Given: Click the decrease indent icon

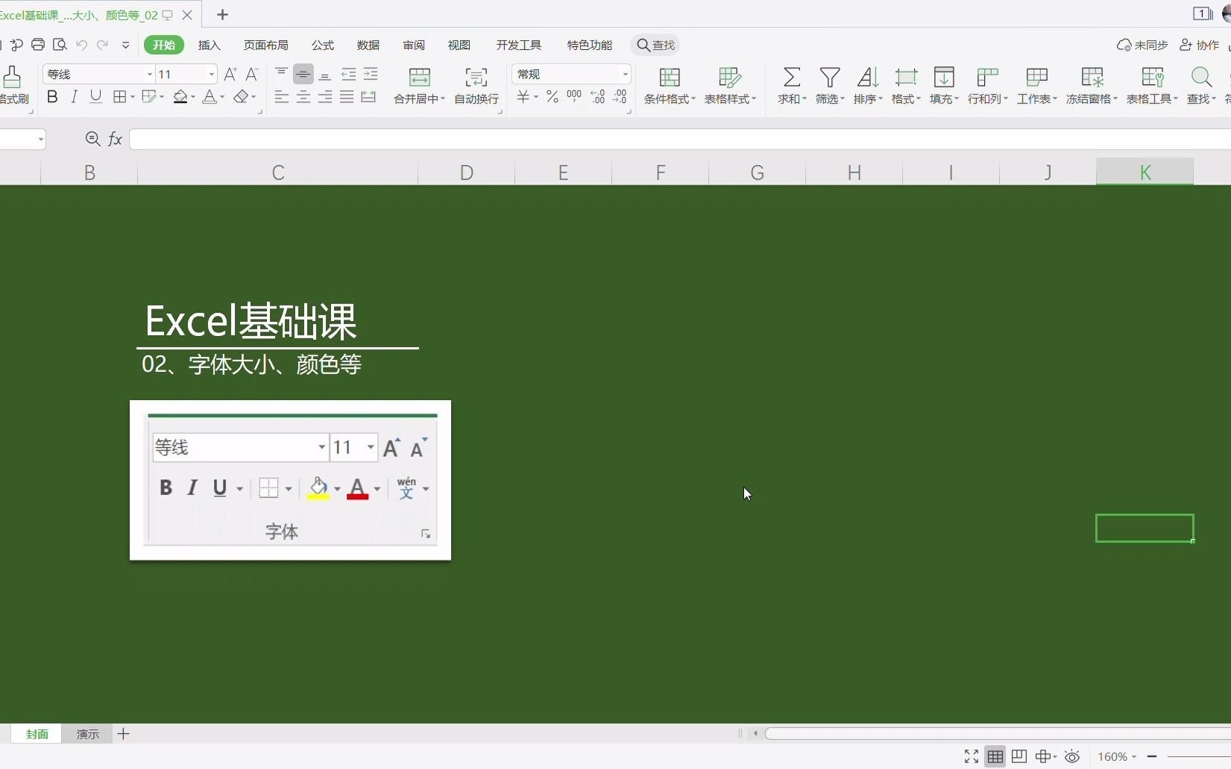Looking at the screenshot, I should click(x=348, y=74).
